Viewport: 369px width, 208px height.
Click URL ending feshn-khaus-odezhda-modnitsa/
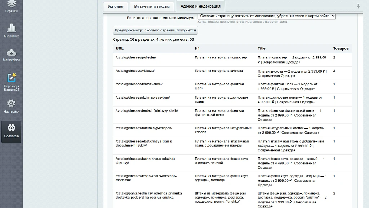(x=146, y=178)
